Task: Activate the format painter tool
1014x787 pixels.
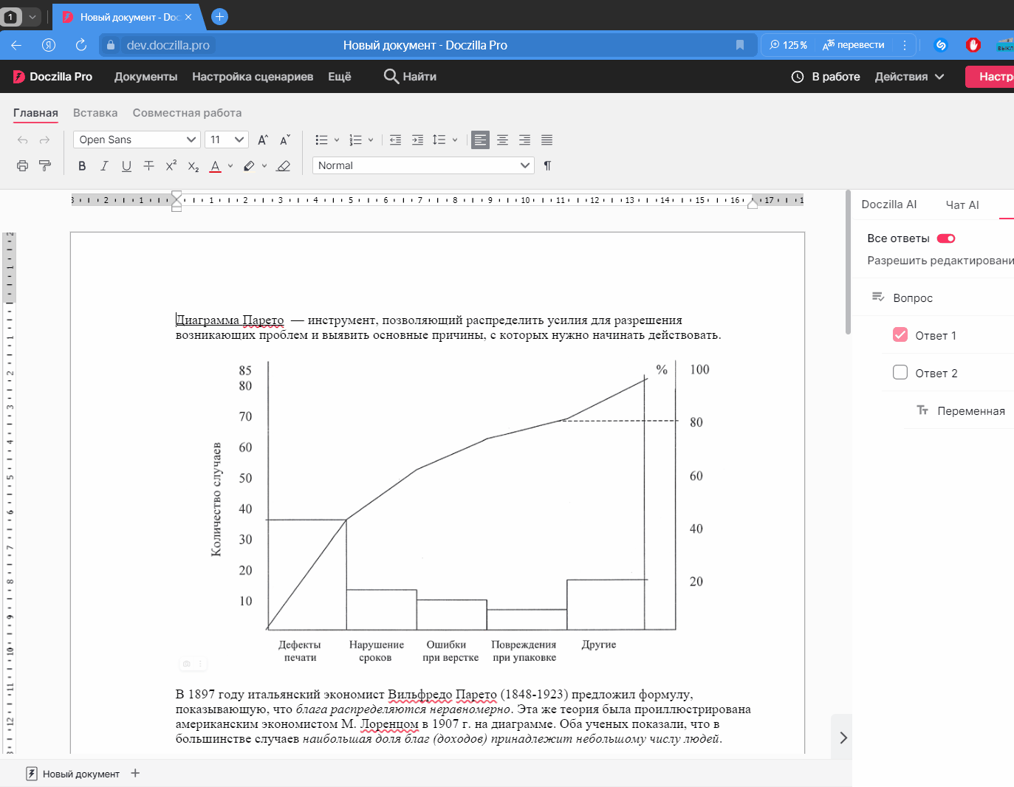Action: coord(45,166)
